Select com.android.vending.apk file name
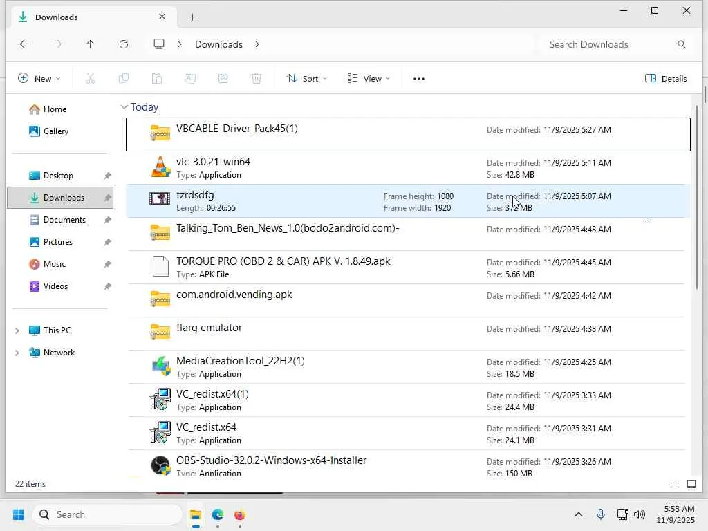 [234, 295]
